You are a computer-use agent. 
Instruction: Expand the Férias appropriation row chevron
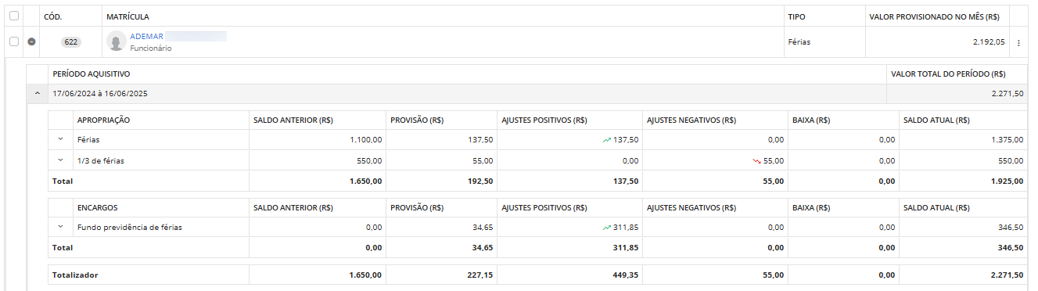click(x=60, y=139)
